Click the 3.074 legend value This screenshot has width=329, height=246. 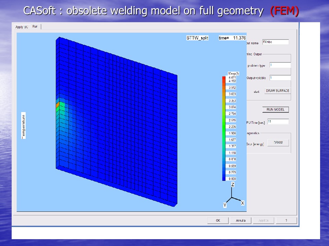(232, 107)
